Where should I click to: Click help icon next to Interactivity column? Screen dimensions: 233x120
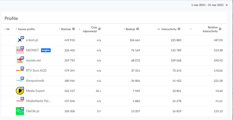tap(179, 29)
